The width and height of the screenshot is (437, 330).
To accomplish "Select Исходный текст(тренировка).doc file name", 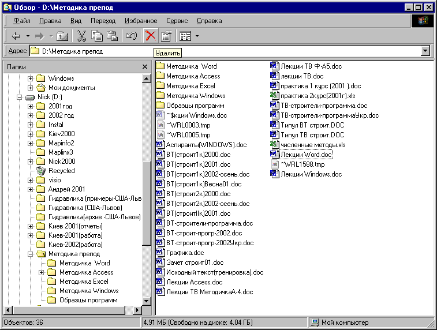I will coord(215,272).
